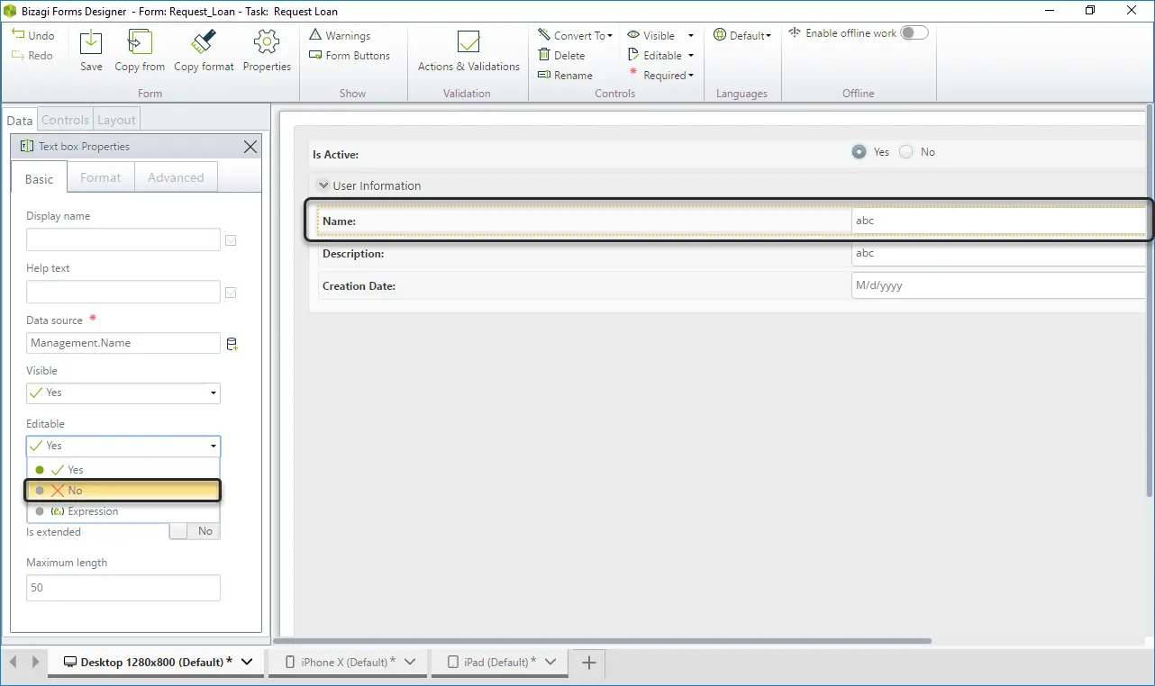
Task: Click the Help text input field
Action: [123, 292]
